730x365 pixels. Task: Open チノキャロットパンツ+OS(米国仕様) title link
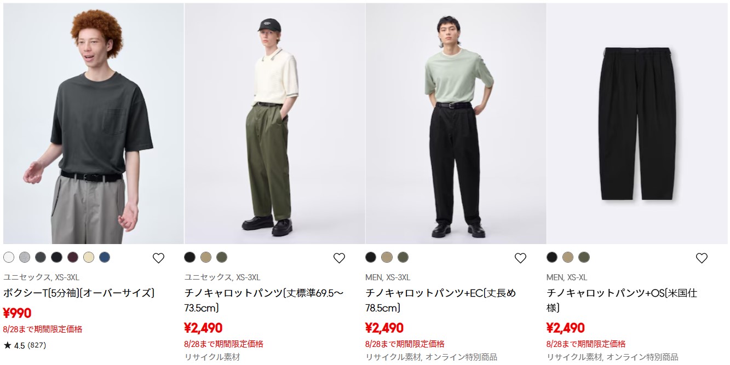pyautogui.click(x=622, y=300)
